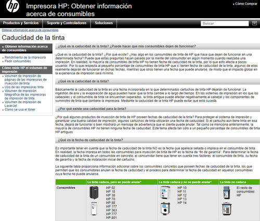The width and height of the screenshot is (260, 221).
Task: Open Rendimiento de la impresora link
Action: [x=25, y=57]
